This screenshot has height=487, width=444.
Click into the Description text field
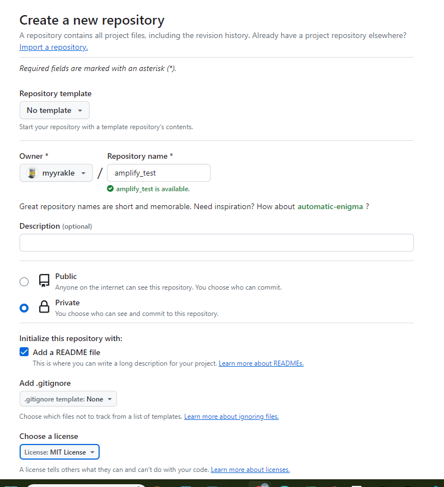click(216, 243)
